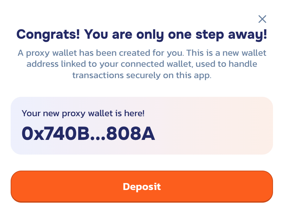Click the 'Congrats!' heading text
Screen dimensions: 281x213
pos(48,34)
